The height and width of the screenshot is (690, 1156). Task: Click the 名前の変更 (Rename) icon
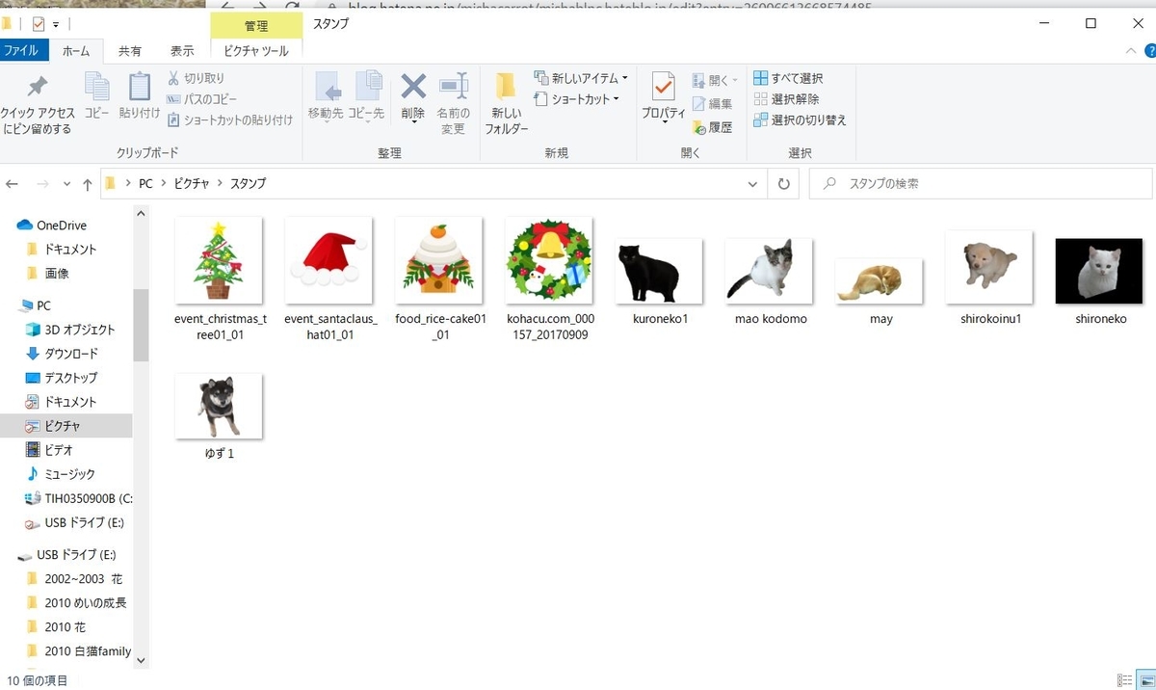pyautogui.click(x=454, y=96)
